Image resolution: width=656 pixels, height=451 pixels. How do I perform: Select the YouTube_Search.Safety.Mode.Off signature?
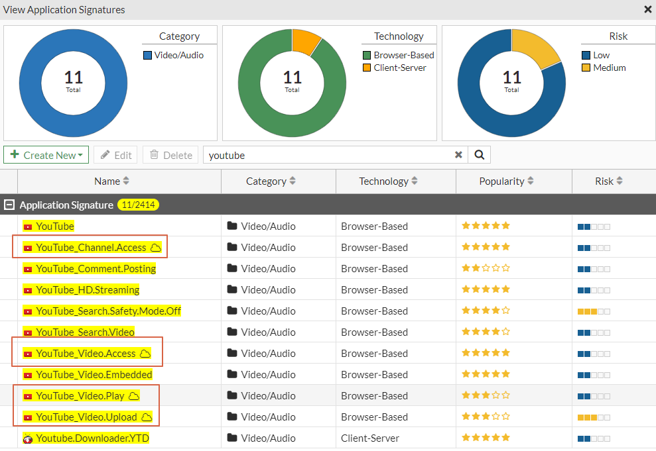tap(108, 311)
